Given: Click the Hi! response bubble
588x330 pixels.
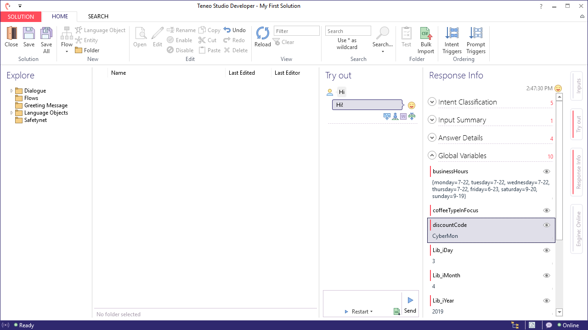Looking at the screenshot, I should click(x=367, y=105).
